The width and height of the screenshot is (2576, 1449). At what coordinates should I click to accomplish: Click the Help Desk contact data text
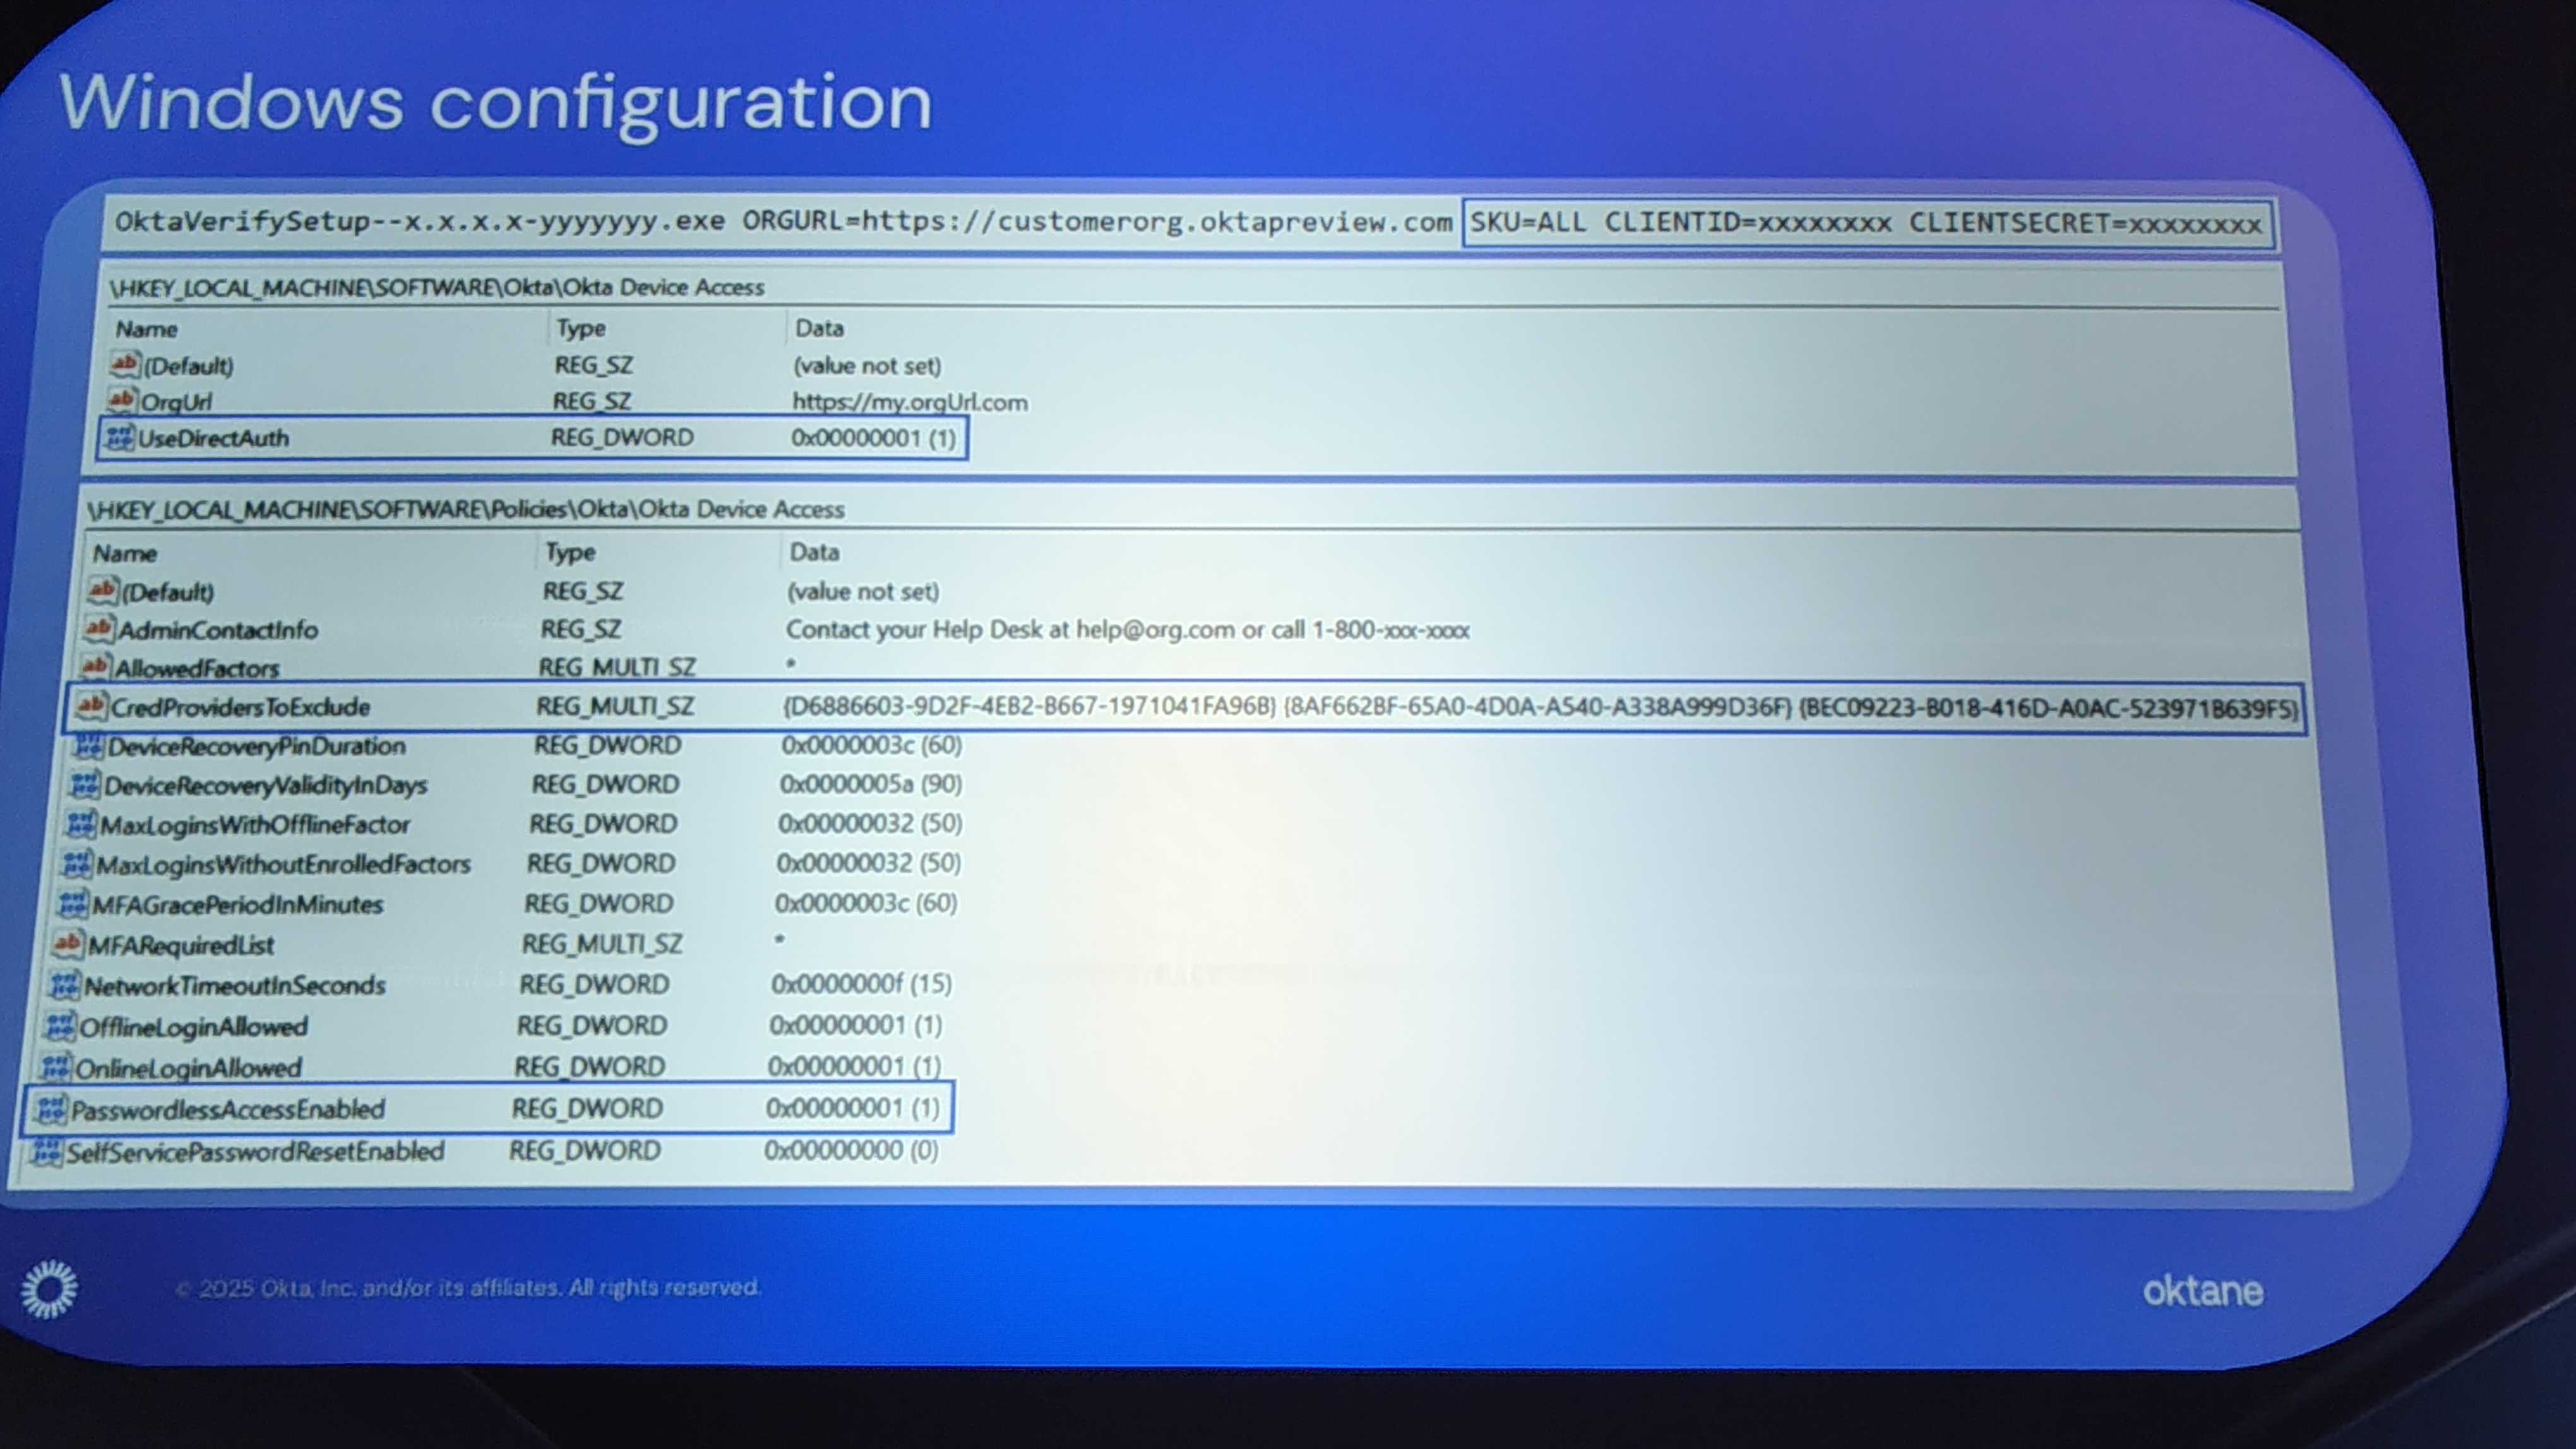(1127, 630)
